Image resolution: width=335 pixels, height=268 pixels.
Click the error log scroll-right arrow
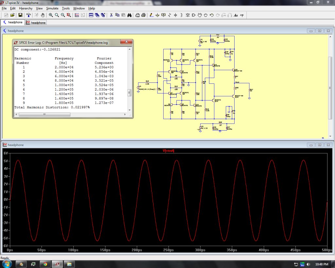[x=125, y=114]
